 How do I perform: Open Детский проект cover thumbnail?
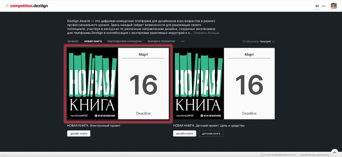(x=198, y=83)
